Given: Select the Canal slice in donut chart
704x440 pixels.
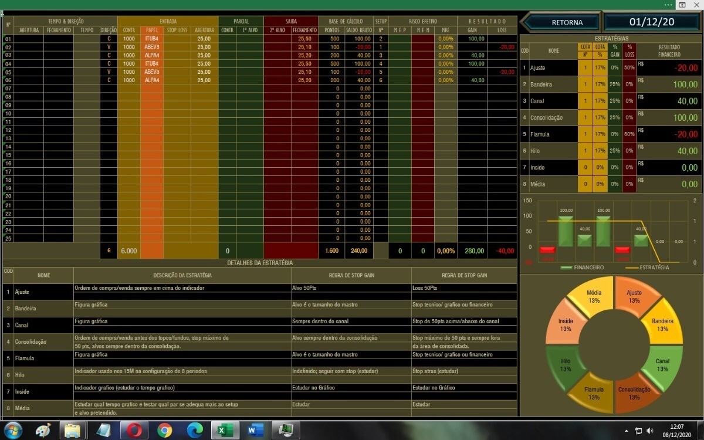Looking at the screenshot, I should click(662, 365).
